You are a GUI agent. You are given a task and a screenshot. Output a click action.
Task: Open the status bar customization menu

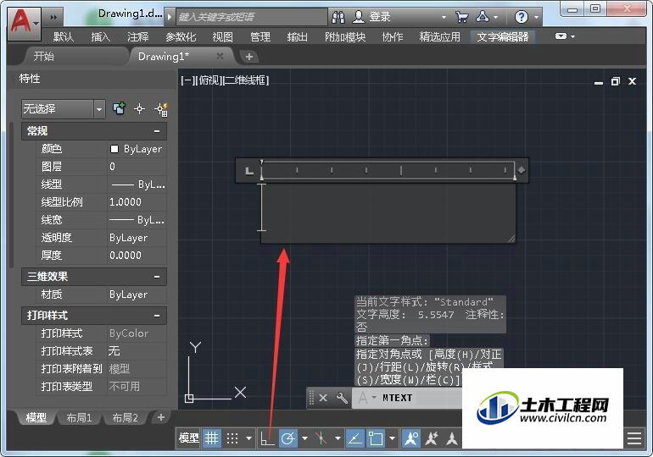coord(634,438)
